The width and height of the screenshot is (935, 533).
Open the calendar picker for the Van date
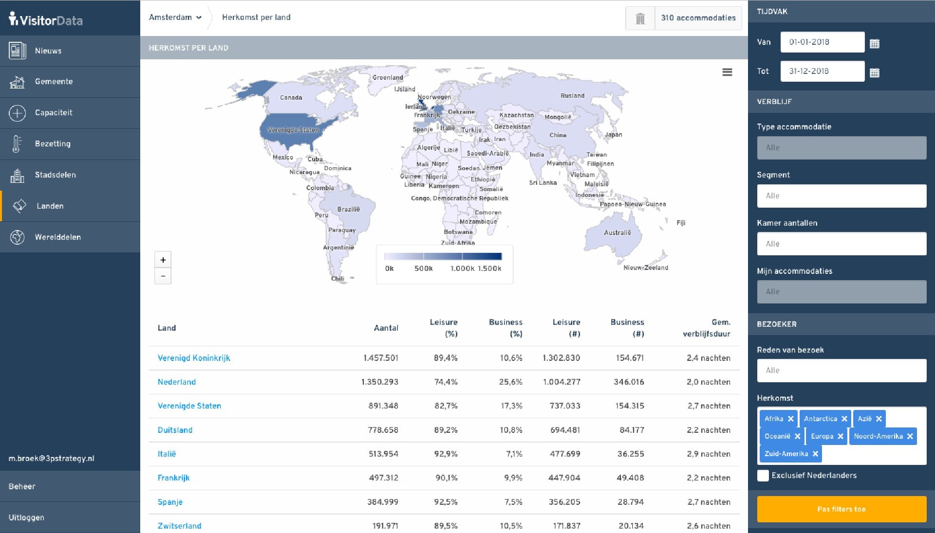point(874,43)
